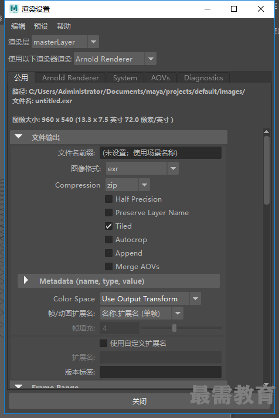Screen dimensions: 279x418
Task: Maximize the 渲染设置 window
Action: [x=234, y=9]
